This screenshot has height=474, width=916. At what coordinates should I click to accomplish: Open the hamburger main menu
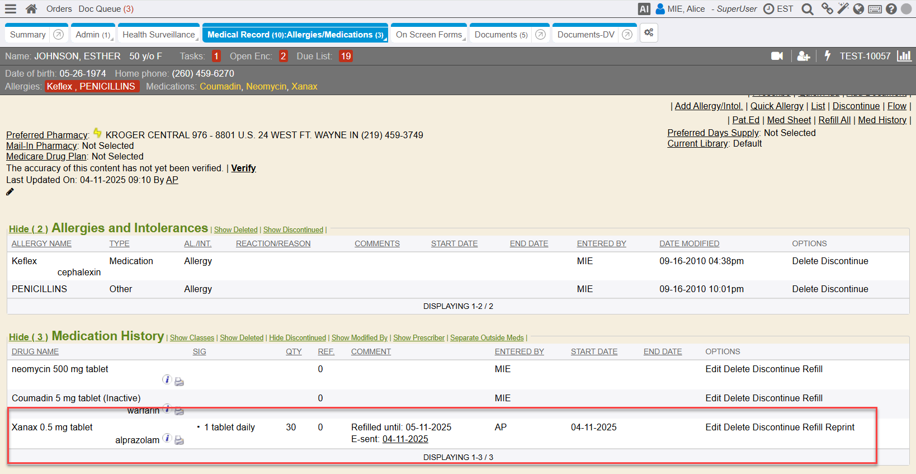pyautogui.click(x=11, y=9)
